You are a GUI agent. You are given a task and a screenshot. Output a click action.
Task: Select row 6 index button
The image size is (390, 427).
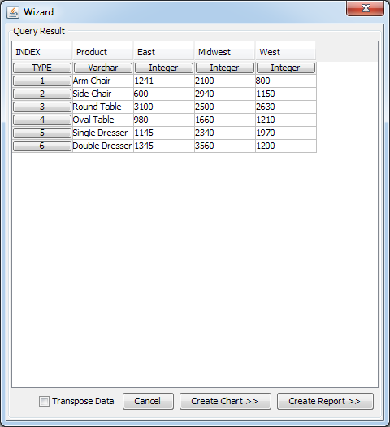click(x=42, y=146)
